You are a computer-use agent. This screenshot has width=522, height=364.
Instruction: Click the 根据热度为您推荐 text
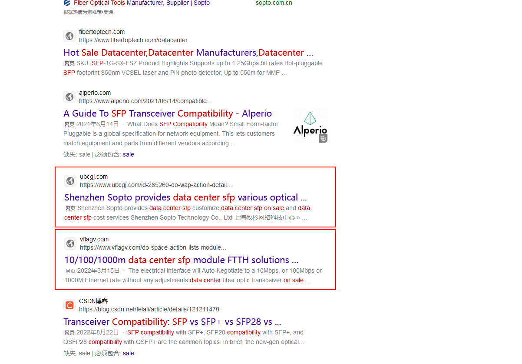click(82, 12)
